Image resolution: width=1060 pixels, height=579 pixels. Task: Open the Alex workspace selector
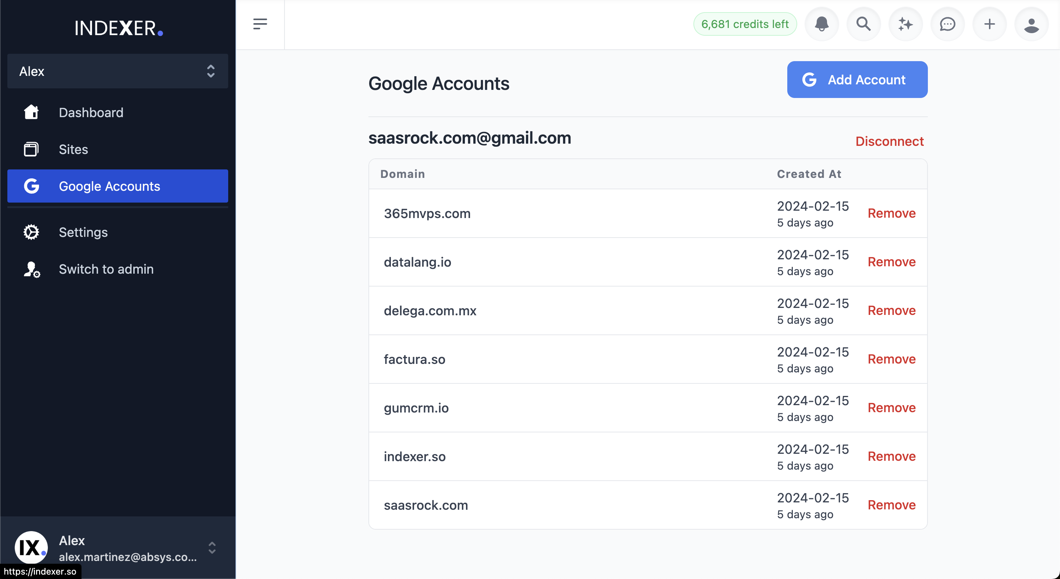pyautogui.click(x=118, y=71)
